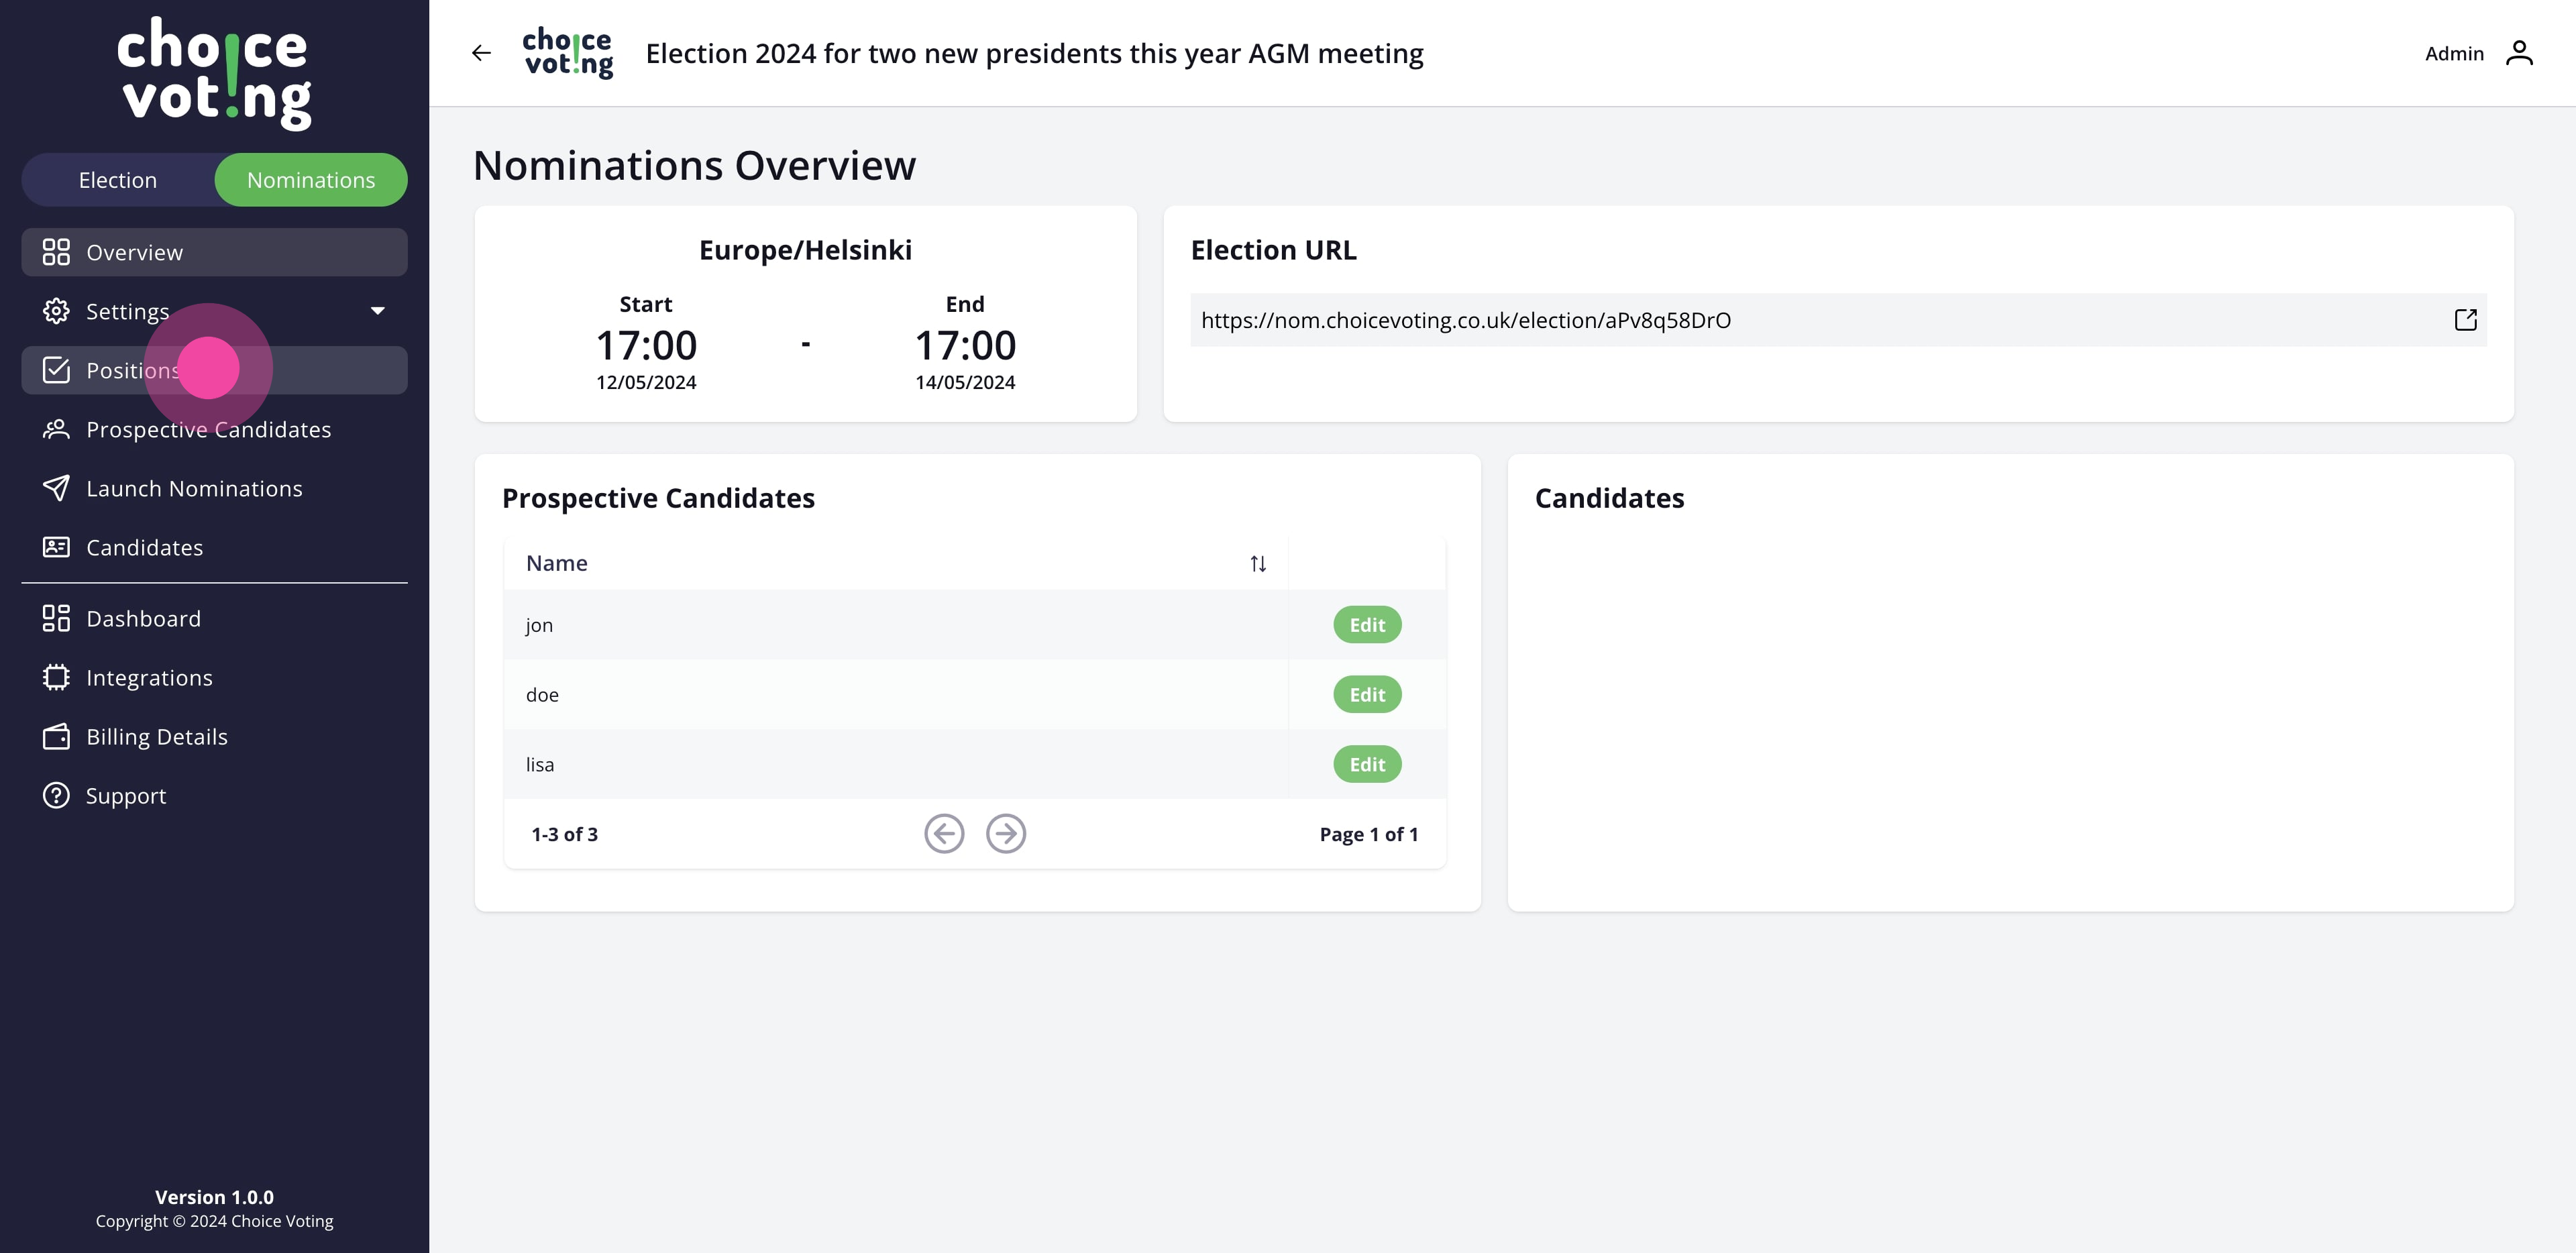This screenshot has height=1253, width=2576.
Task: Edit prospective candidate jon
Action: click(1366, 625)
